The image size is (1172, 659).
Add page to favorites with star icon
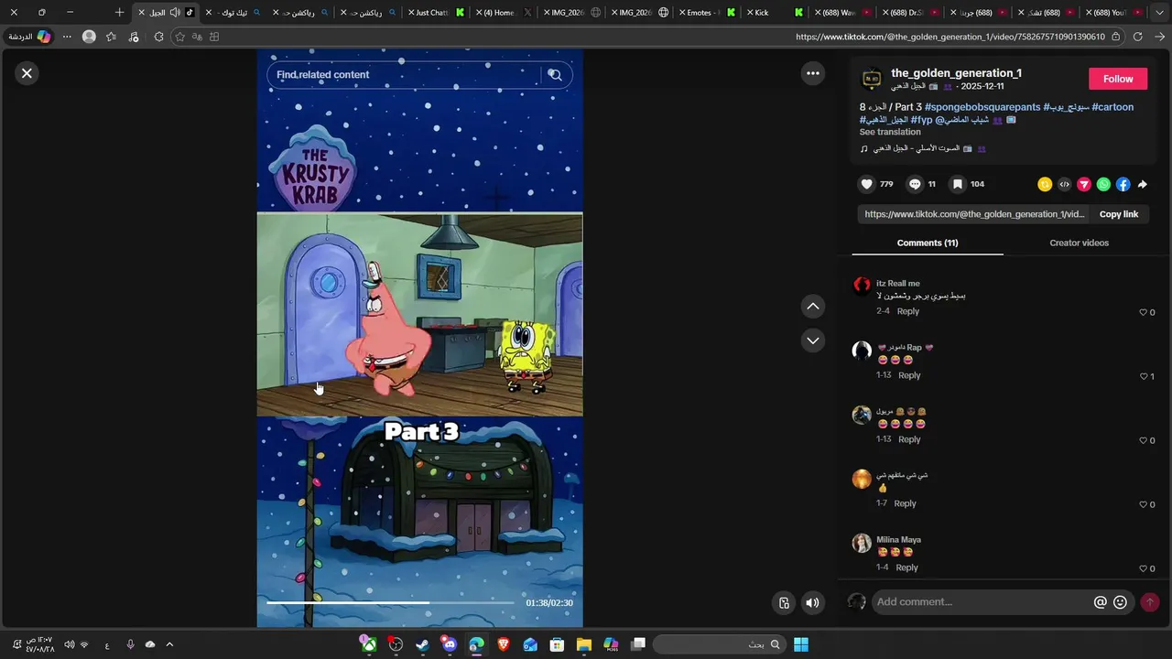pyautogui.click(x=180, y=37)
